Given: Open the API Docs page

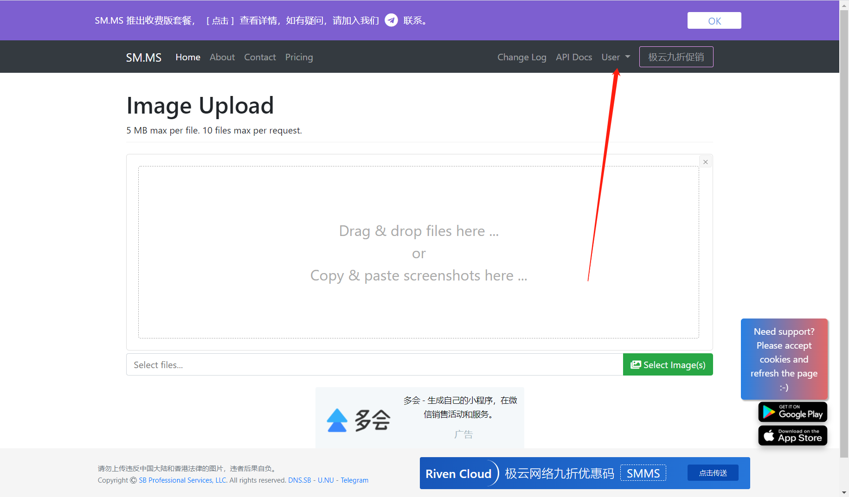Looking at the screenshot, I should point(573,57).
